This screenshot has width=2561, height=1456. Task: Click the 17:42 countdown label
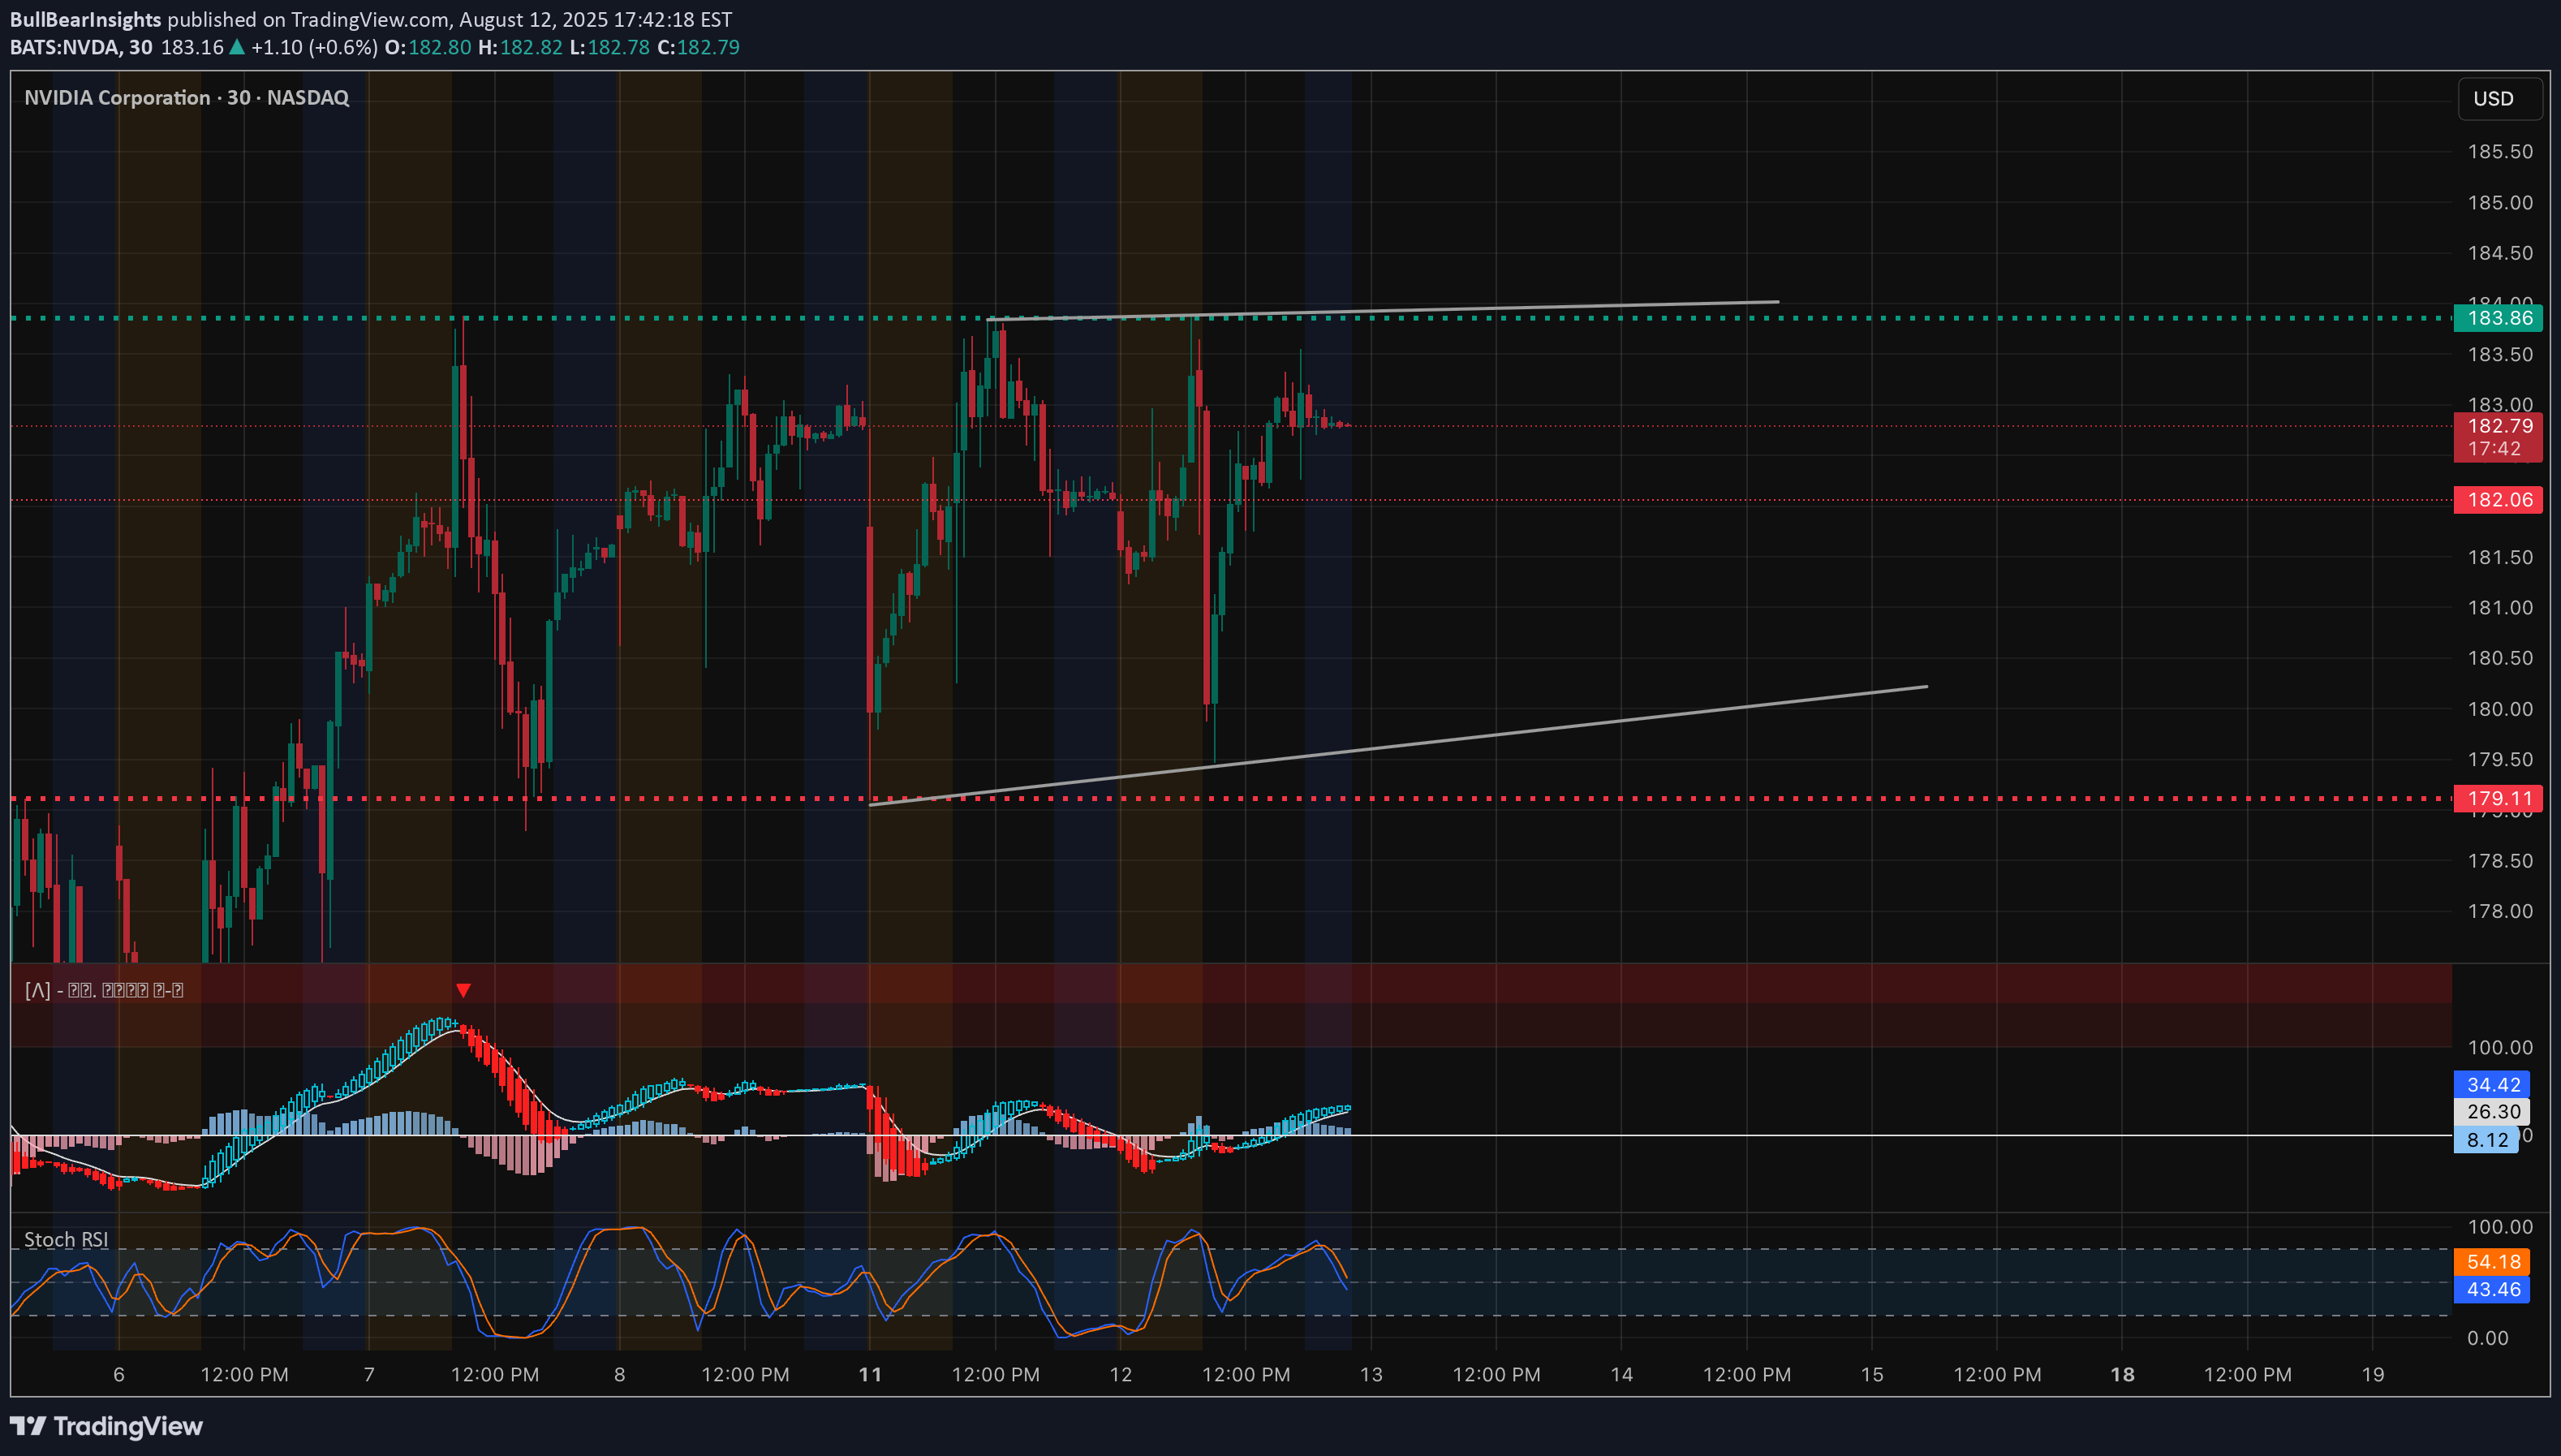2494,449
